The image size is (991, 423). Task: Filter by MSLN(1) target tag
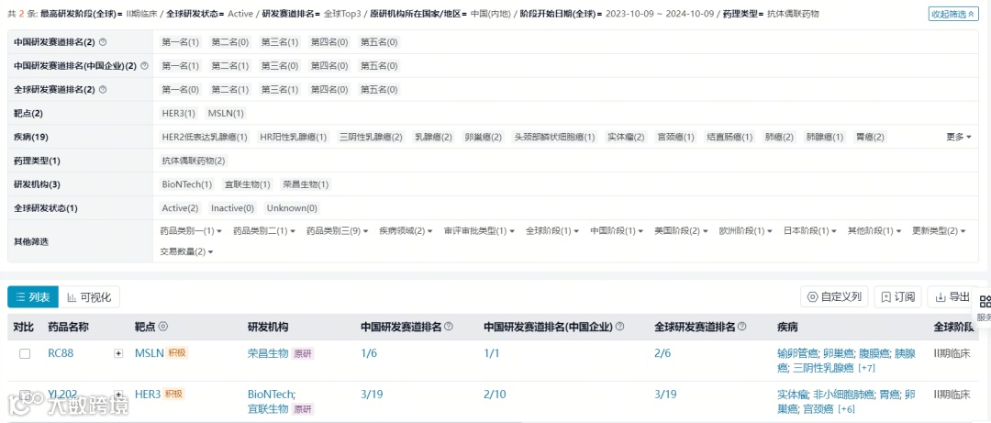pos(226,113)
